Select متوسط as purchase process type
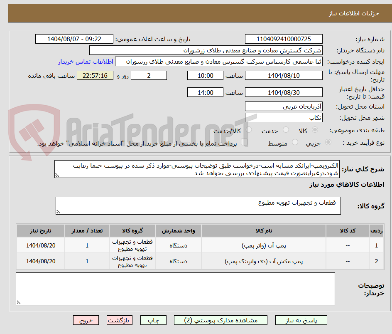The image size is (392, 334). coord(295,143)
